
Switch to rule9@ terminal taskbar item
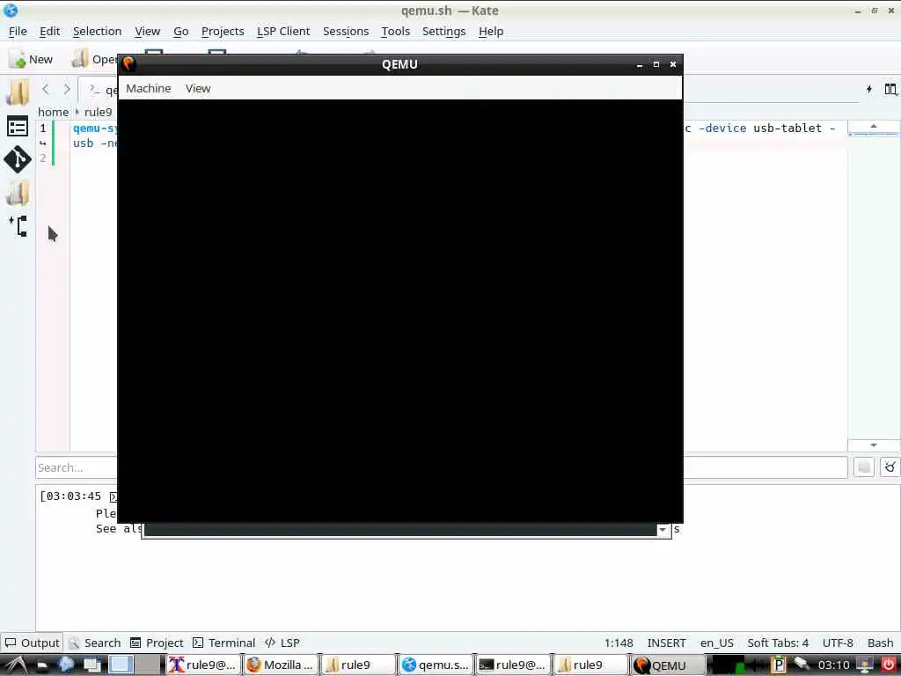click(x=513, y=665)
